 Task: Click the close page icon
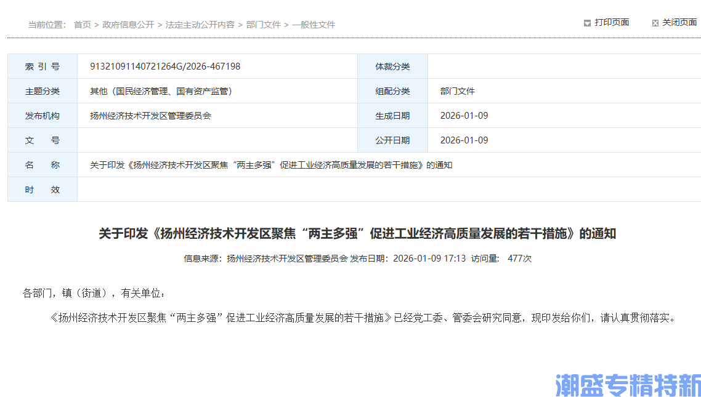[x=655, y=22]
